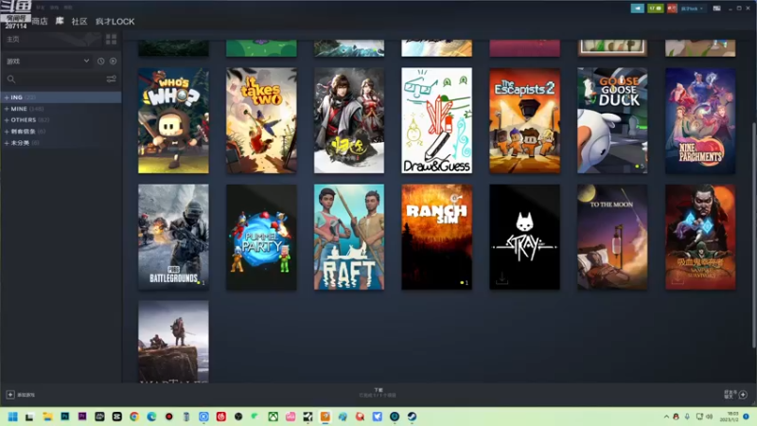Viewport: 757px width, 426px height.
Task: Toggle ready-to-play games filter icon
Action: tap(113, 62)
